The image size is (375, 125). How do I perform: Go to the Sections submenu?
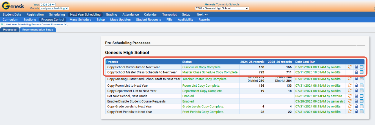point(30,20)
